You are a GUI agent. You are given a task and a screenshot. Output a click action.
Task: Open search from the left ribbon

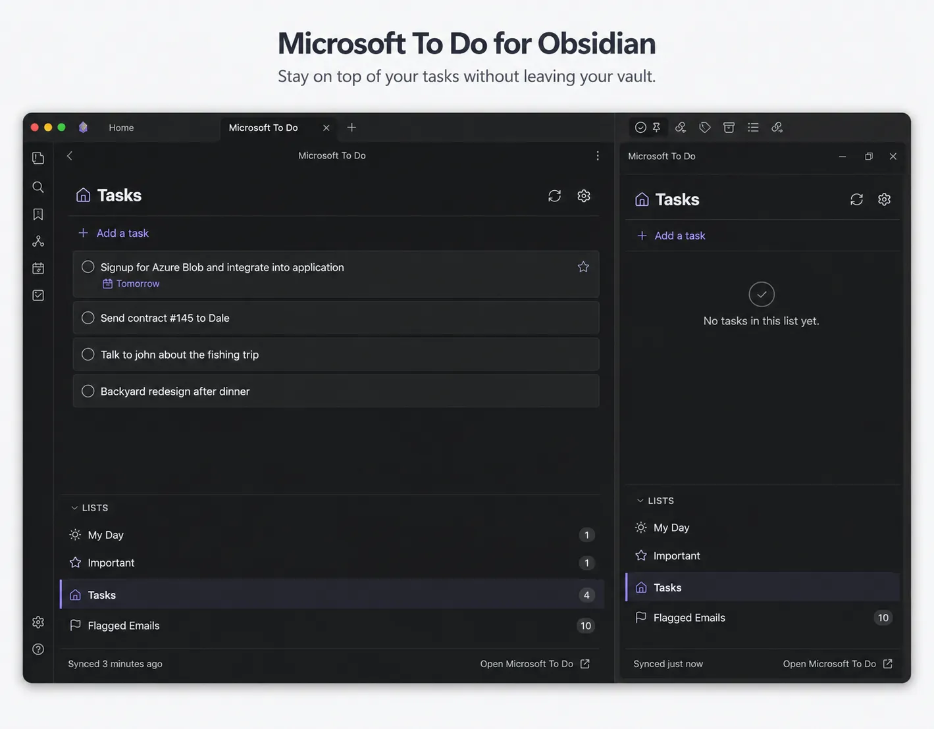pyautogui.click(x=38, y=187)
